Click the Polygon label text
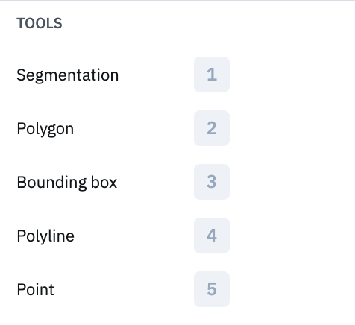 click(45, 129)
